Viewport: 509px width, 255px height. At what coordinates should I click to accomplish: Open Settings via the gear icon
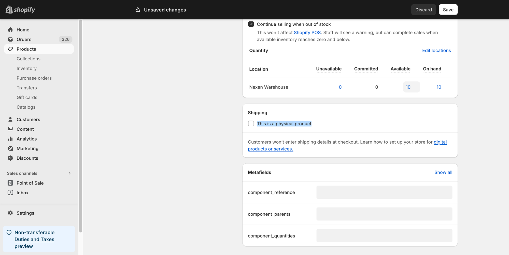(x=10, y=213)
